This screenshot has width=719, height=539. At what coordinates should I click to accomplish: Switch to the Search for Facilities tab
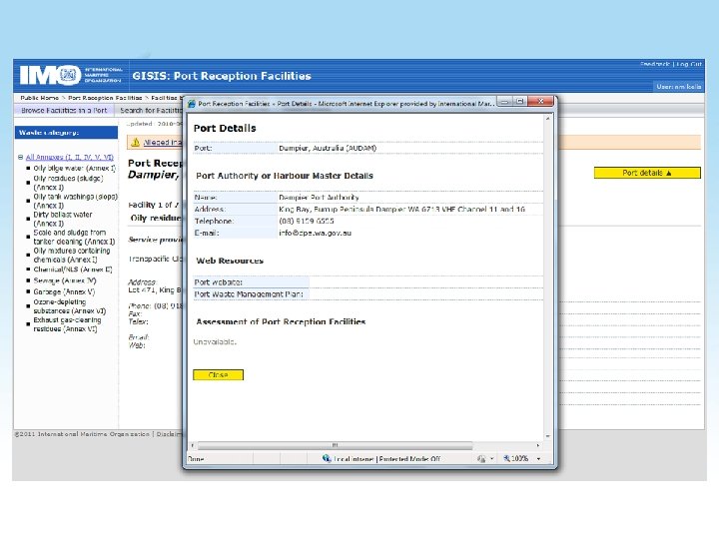(x=151, y=111)
